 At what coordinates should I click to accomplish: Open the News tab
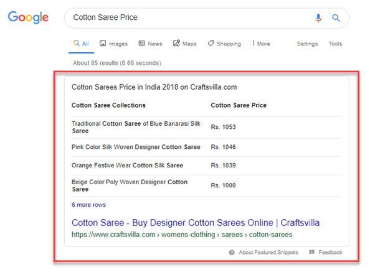(x=150, y=44)
